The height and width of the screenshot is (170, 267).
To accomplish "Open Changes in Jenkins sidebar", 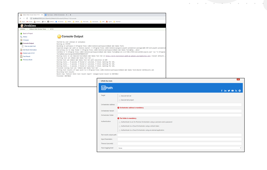I will [26, 40].
